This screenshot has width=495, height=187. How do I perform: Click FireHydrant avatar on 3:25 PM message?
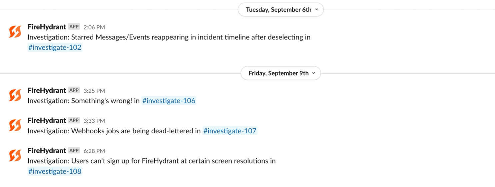click(x=15, y=95)
